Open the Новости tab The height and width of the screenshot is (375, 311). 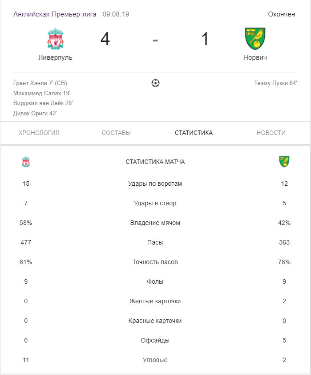pos(271,133)
